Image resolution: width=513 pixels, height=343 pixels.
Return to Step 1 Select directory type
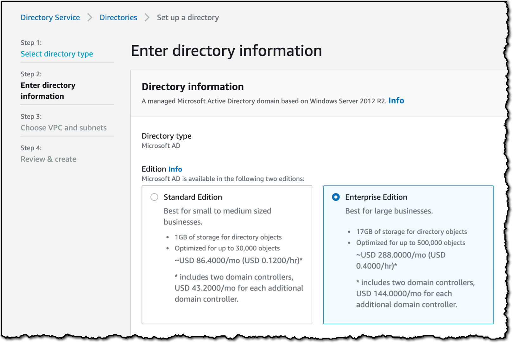click(x=57, y=54)
